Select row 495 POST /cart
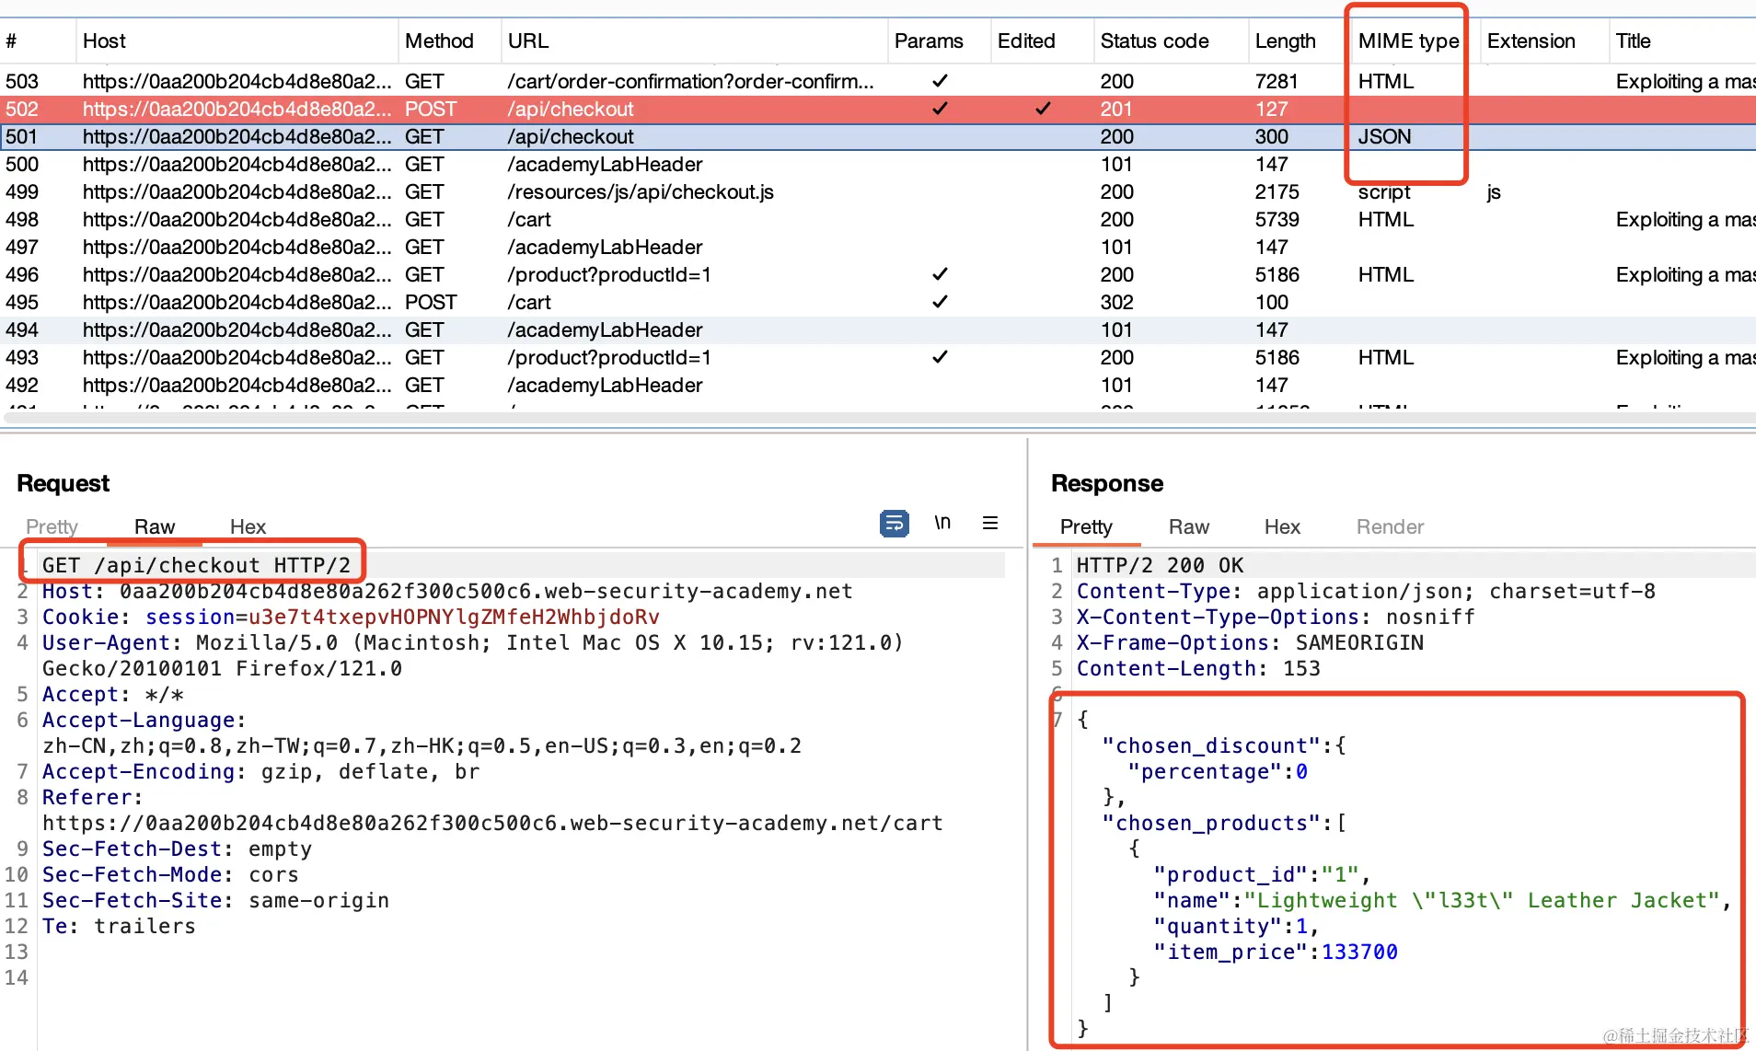Image resolution: width=1756 pixels, height=1051 pixels. [x=878, y=302]
